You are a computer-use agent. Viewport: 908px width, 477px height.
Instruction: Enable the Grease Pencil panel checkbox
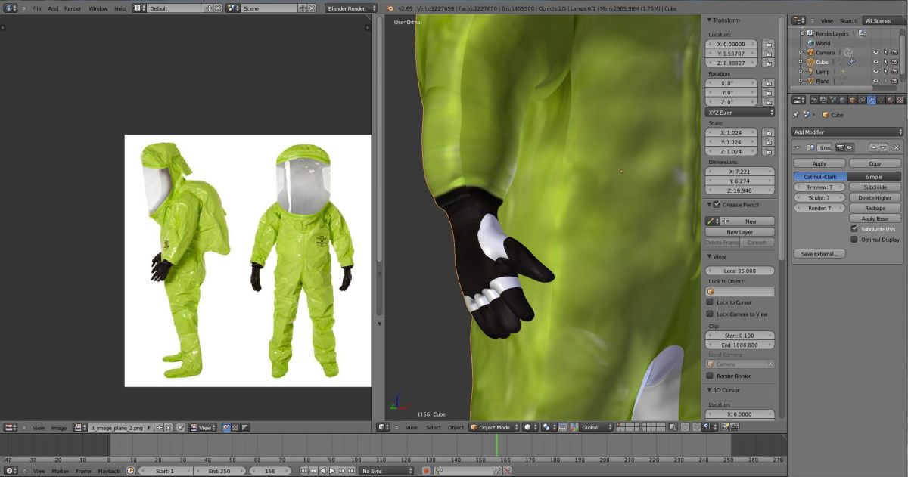(717, 204)
